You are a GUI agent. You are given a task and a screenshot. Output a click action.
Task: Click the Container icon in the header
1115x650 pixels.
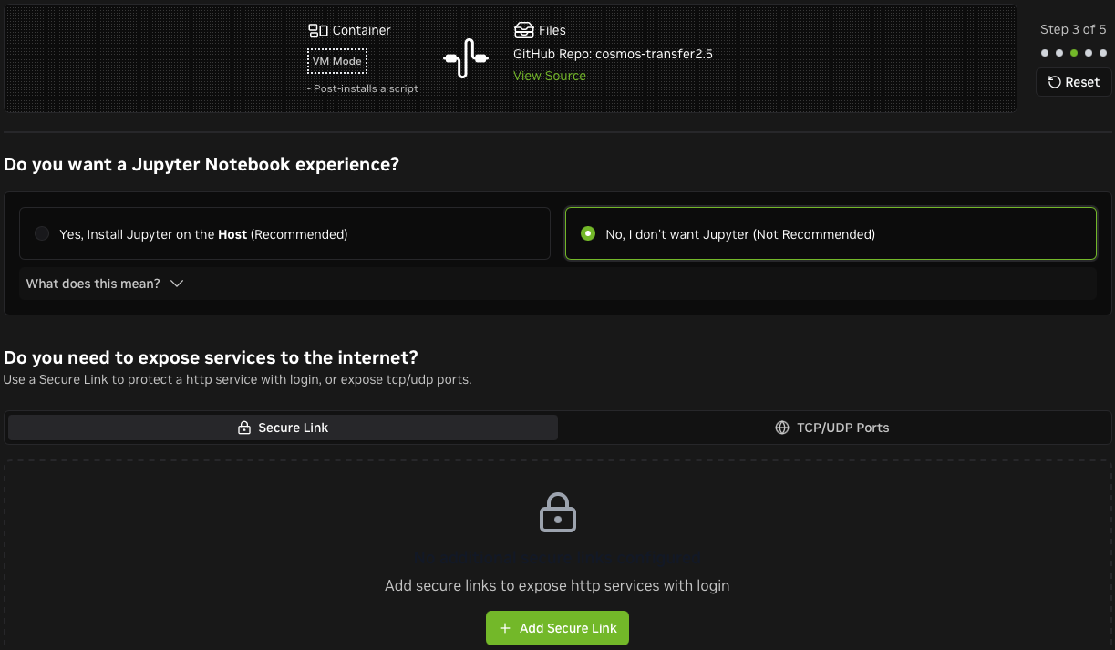(x=317, y=30)
